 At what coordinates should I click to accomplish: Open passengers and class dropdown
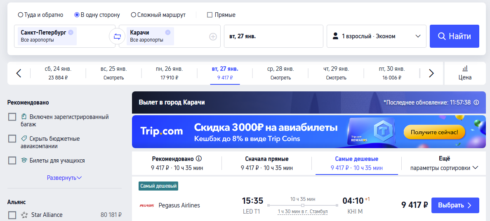pos(376,36)
